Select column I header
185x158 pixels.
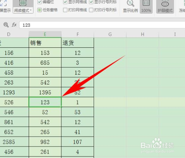172,34
